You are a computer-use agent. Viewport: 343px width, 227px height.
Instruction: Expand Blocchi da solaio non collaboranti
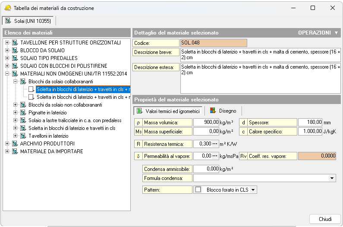pyautogui.click(x=15, y=105)
